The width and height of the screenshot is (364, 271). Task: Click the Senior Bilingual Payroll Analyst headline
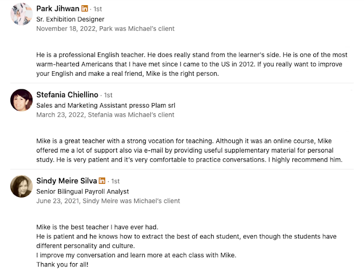82,191
